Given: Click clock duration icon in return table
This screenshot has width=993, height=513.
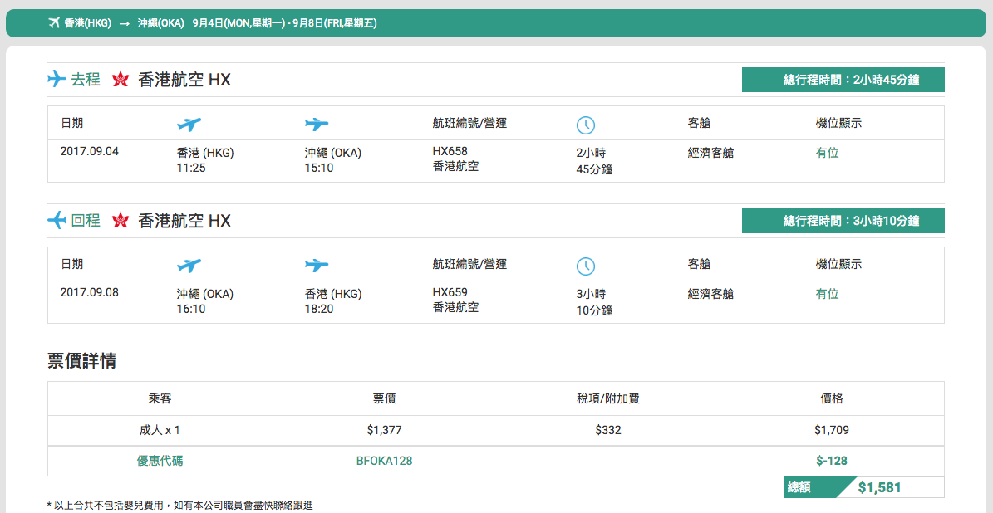Looking at the screenshot, I should pyautogui.click(x=586, y=266).
